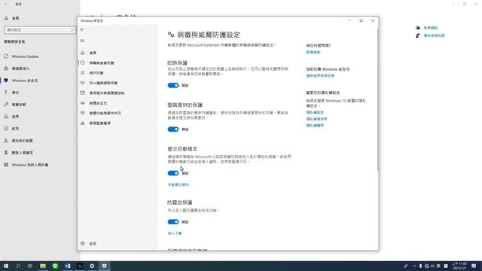Image resolution: width=482 pixels, height=271 pixels.
Task: Click the Settings window back arrow
Action: click(x=6, y=4)
